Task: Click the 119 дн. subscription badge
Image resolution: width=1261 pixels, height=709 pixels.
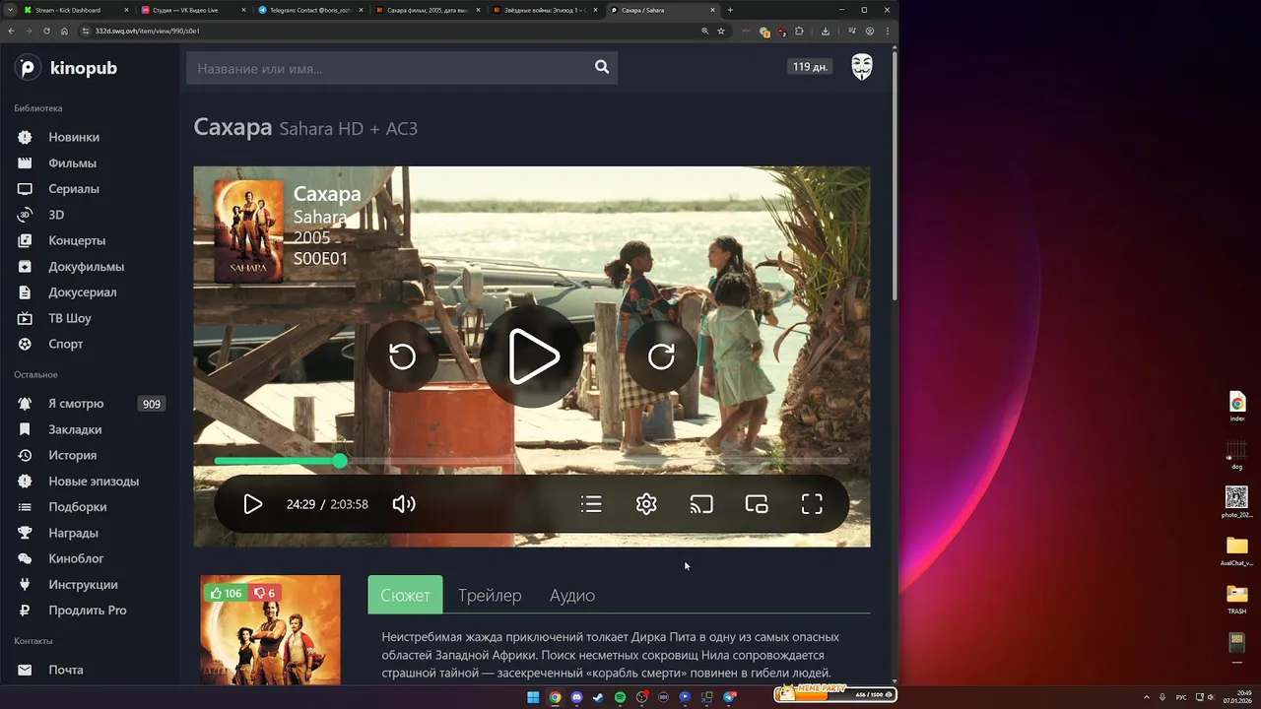Action: click(810, 67)
